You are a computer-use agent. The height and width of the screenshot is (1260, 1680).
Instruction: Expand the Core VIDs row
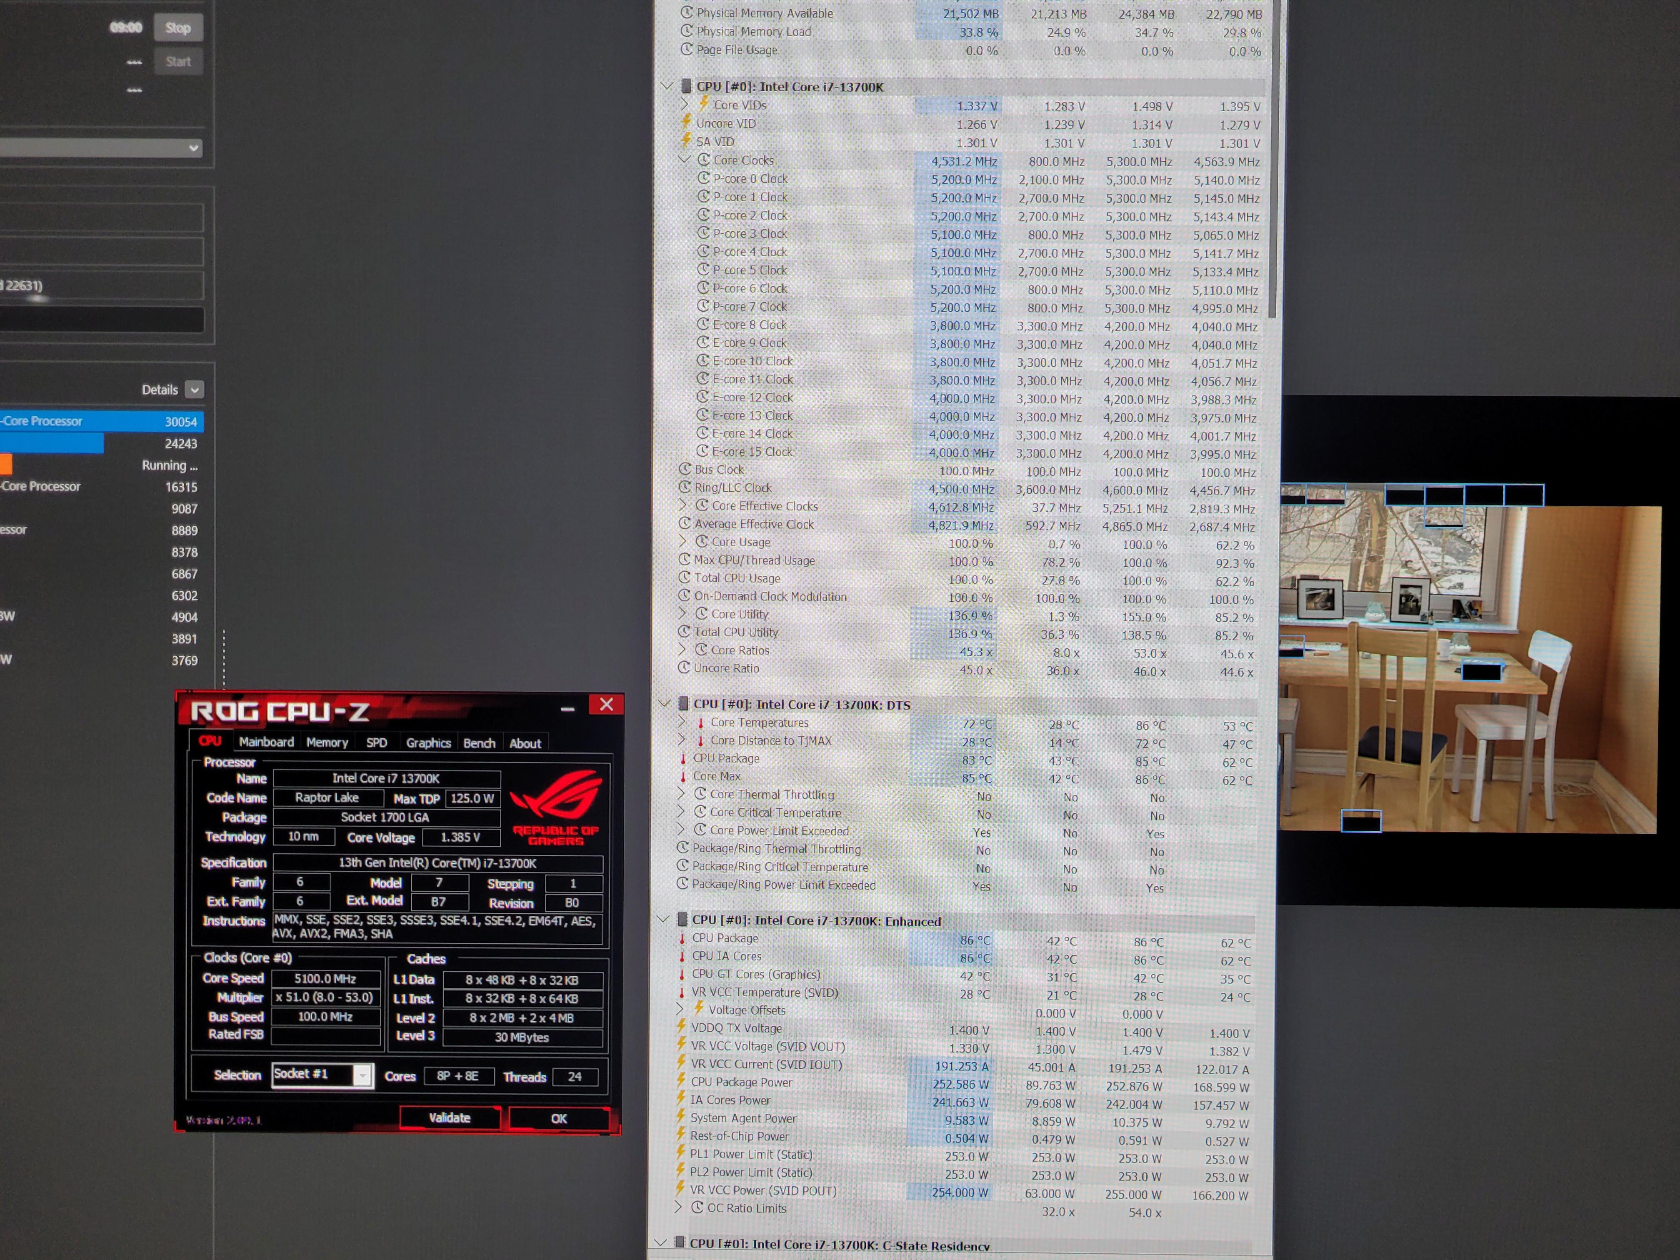pos(684,104)
